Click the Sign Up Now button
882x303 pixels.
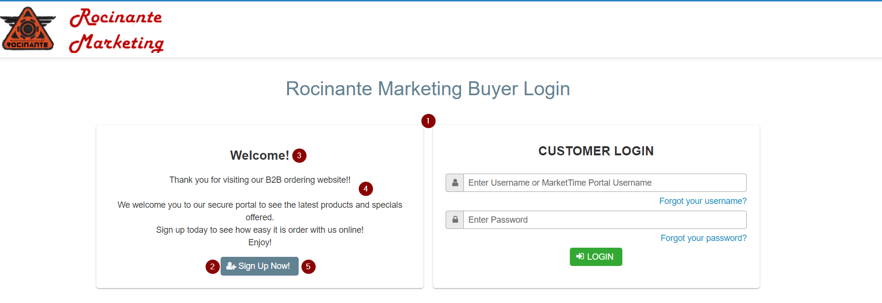point(260,266)
